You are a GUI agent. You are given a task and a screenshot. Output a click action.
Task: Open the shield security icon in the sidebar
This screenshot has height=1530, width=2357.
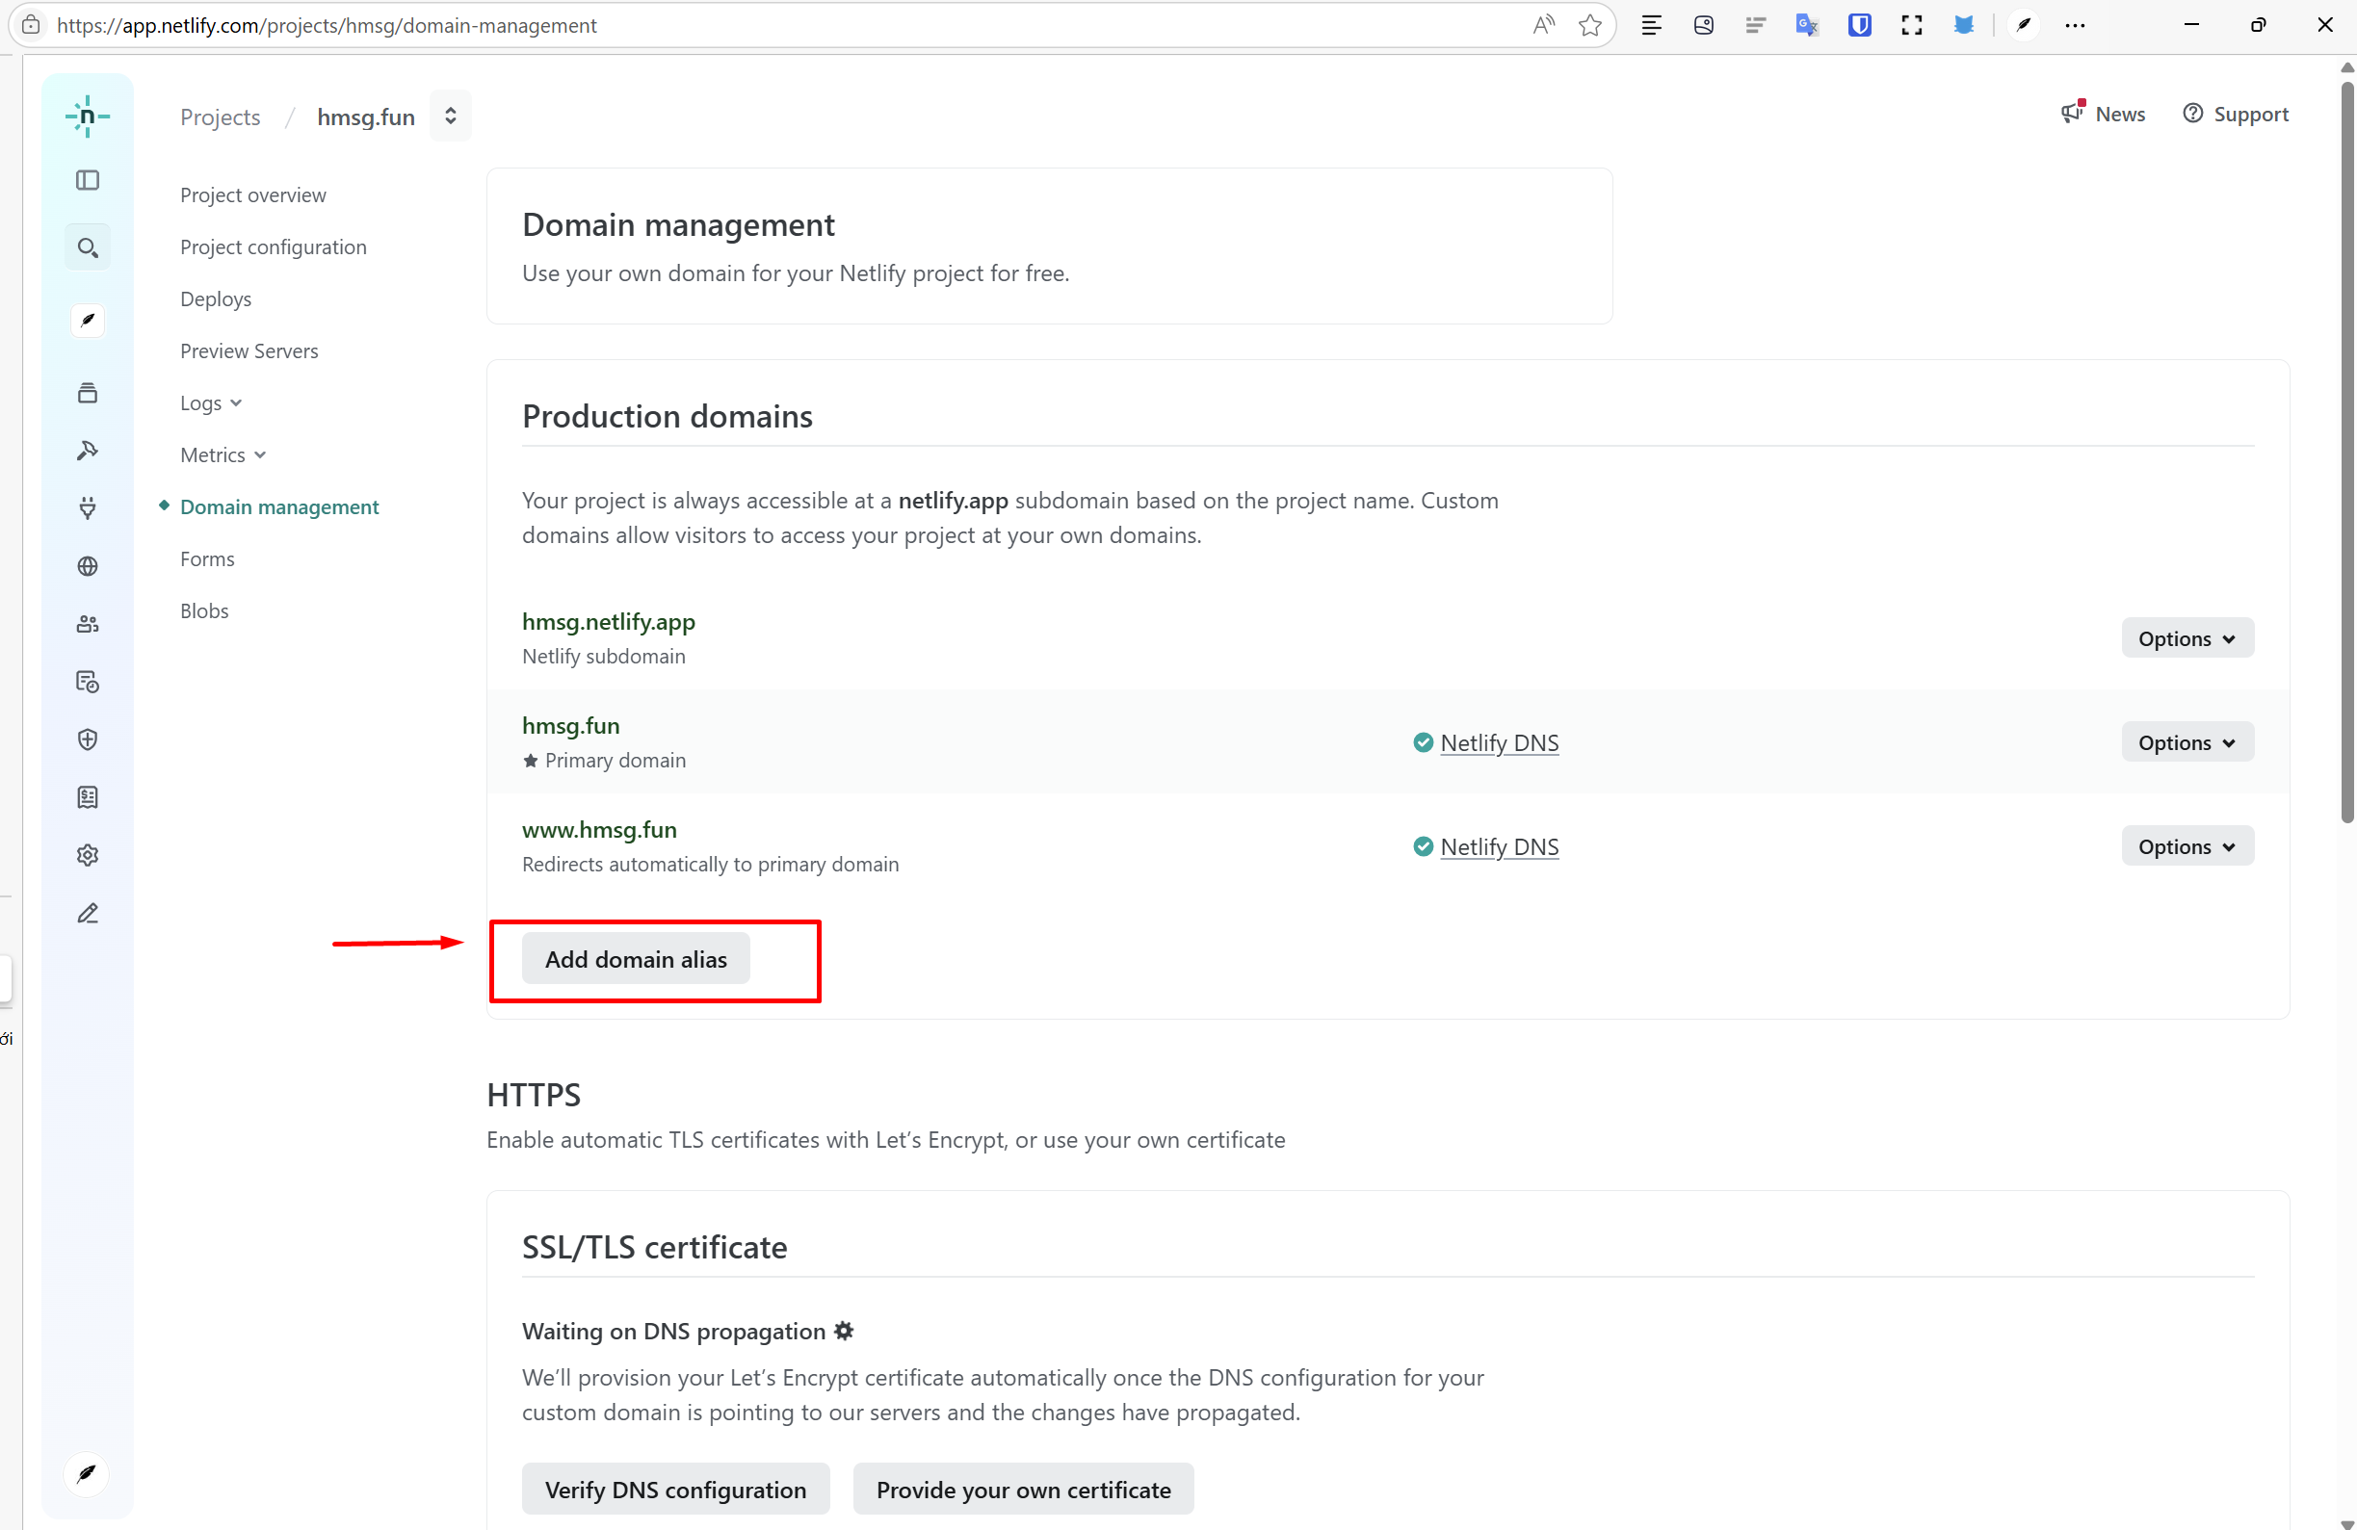(x=87, y=739)
